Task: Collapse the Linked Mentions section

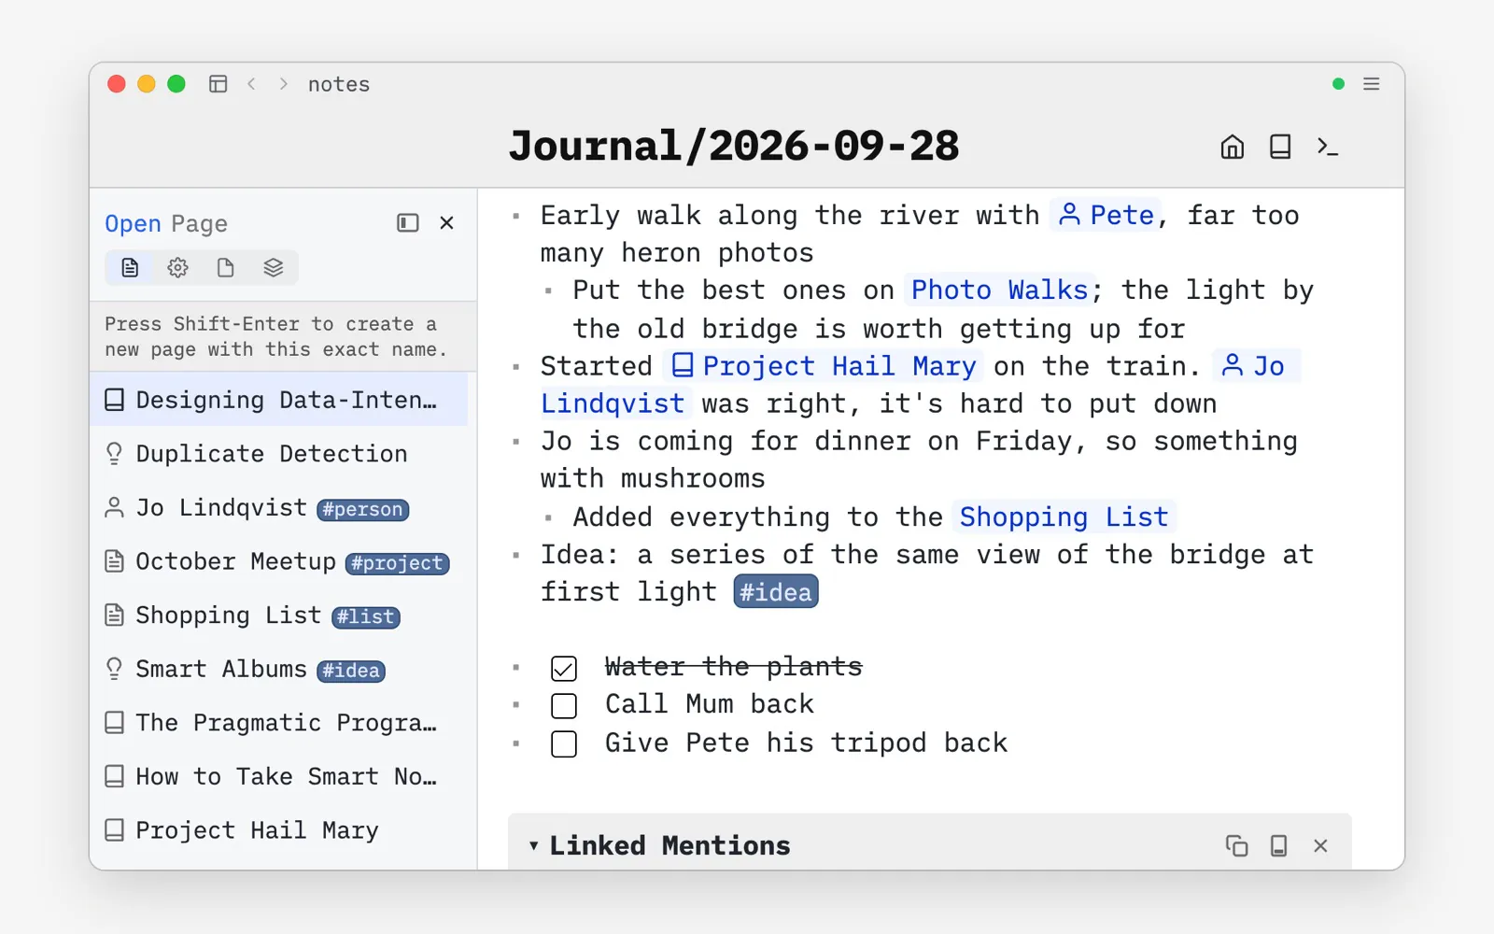Action: 534,846
